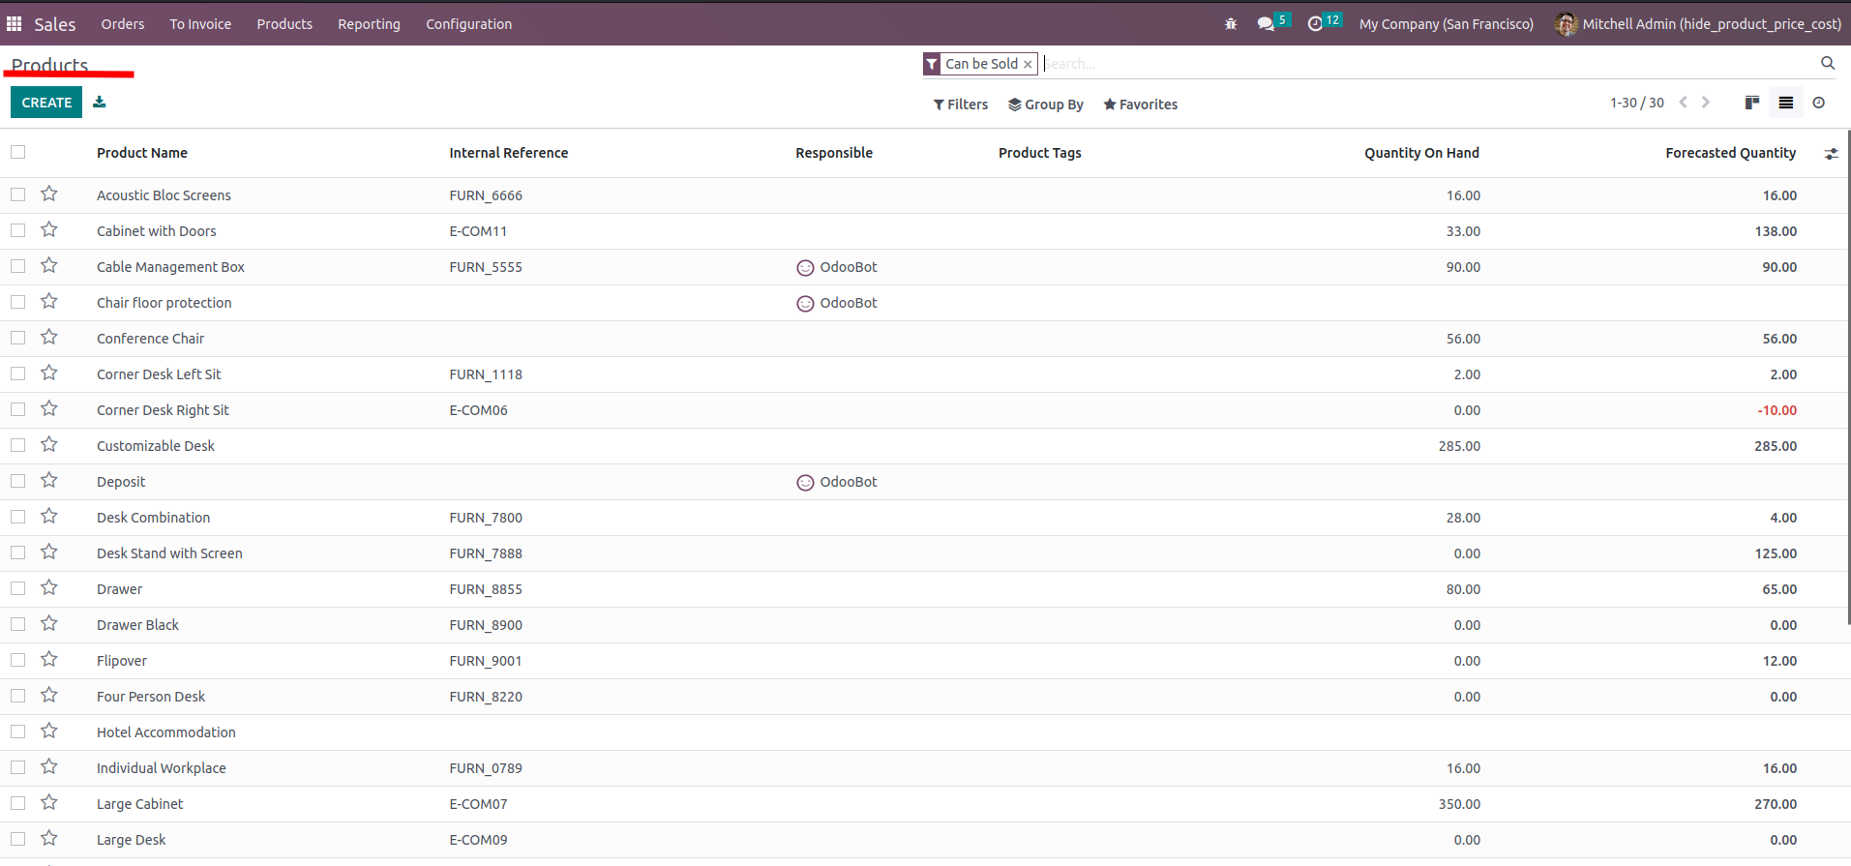Image resolution: width=1851 pixels, height=866 pixels.
Task: Check the Corner Desk Right Sit row
Action: (17, 409)
